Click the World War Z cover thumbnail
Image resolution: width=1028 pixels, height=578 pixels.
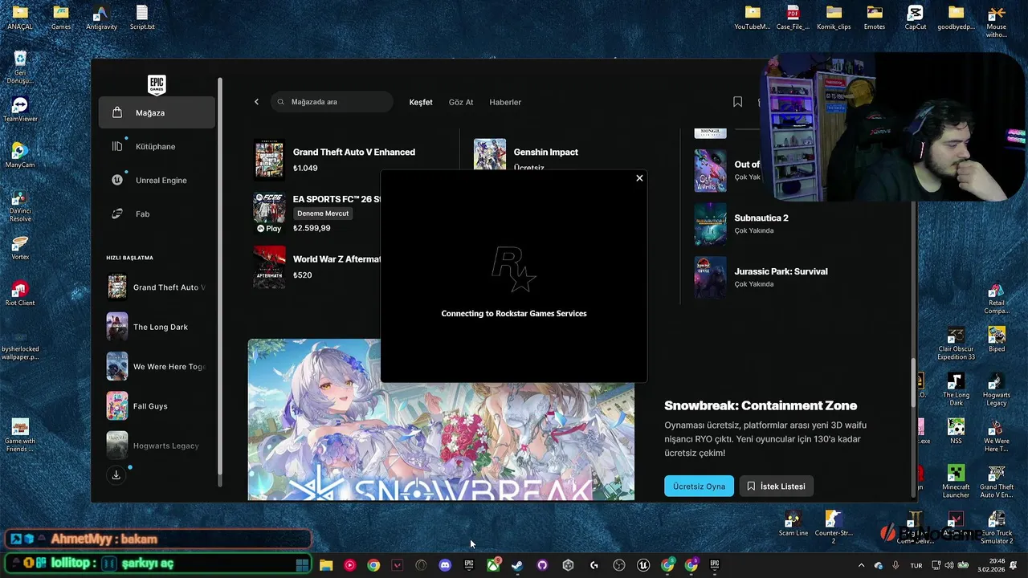pyautogui.click(x=269, y=267)
